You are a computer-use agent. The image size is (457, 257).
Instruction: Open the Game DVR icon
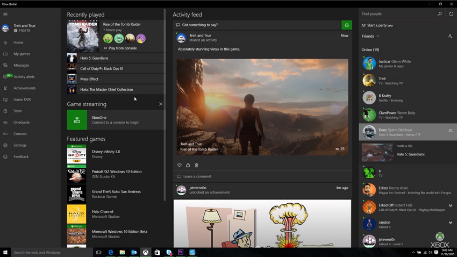(5, 99)
